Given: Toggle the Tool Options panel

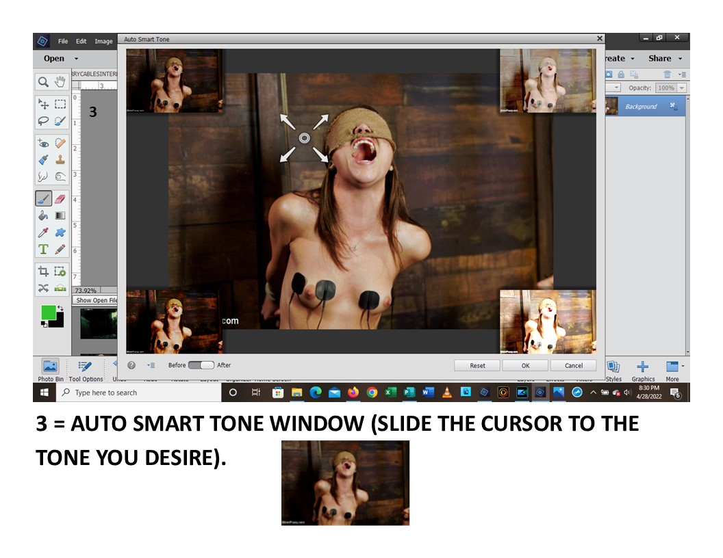Looking at the screenshot, I should pos(86,370).
